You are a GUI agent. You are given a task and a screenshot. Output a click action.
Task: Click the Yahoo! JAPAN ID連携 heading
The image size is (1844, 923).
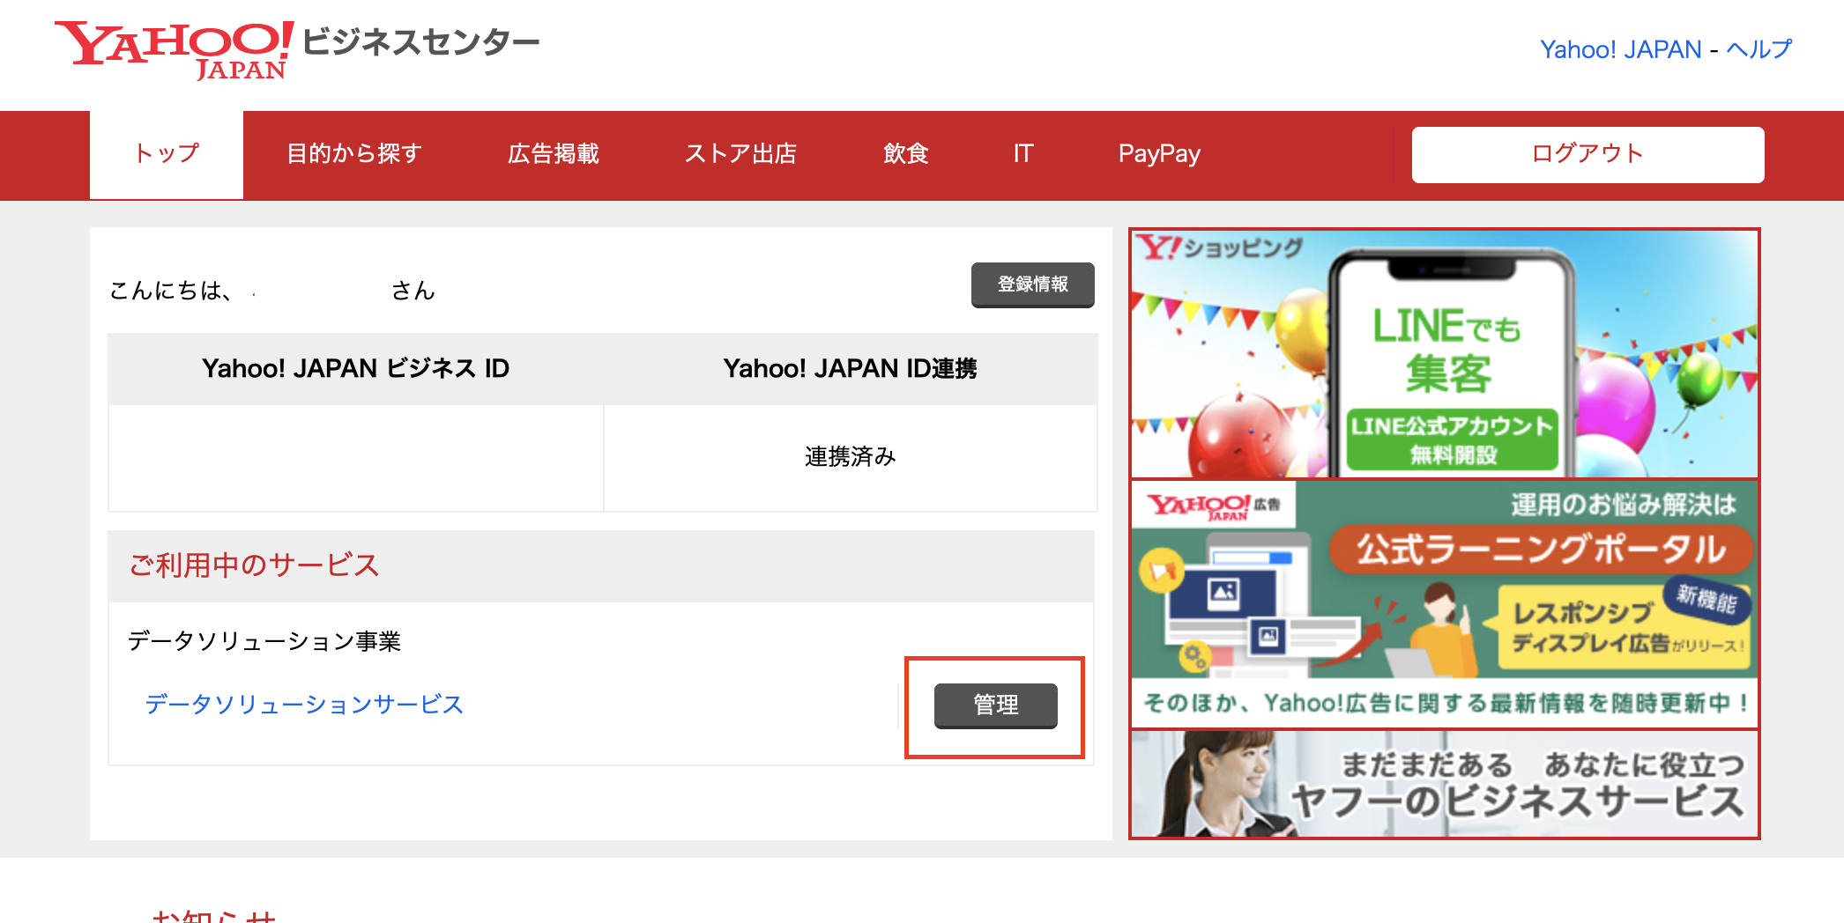coord(850,369)
